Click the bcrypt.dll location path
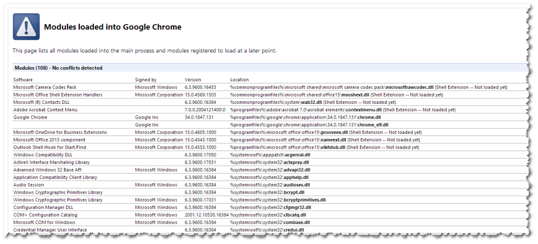This screenshot has height=244, width=538. pos(267,192)
